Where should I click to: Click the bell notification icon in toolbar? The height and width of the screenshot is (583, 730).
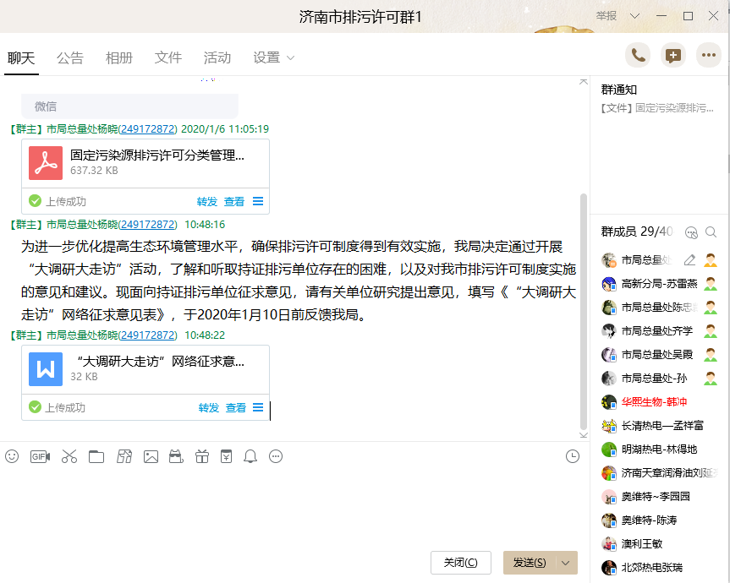tap(250, 456)
